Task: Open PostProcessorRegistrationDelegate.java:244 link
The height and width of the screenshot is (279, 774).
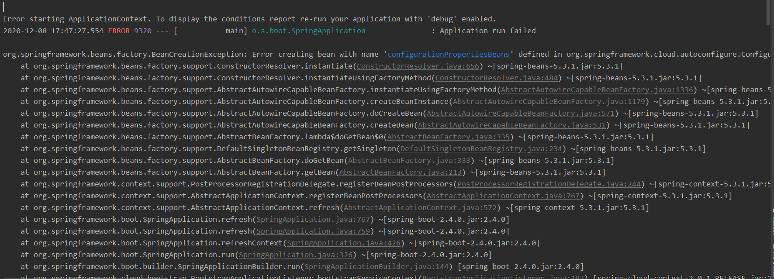Action: [x=549, y=184]
